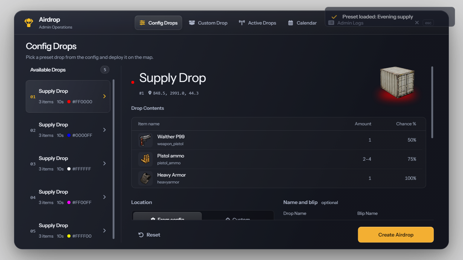Click the Available Drops count badge 5

click(x=105, y=70)
